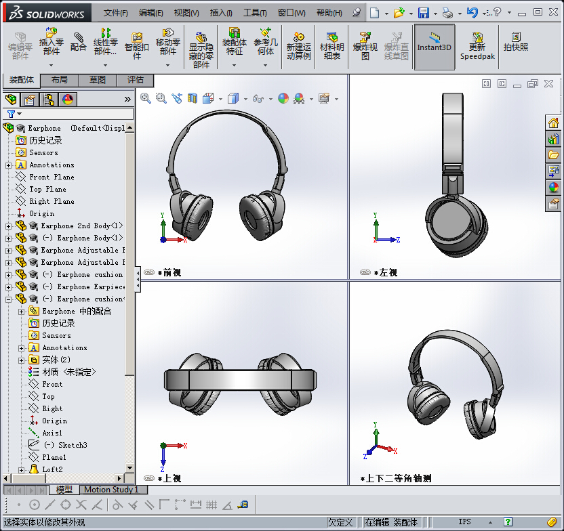Switch to the Motion Study 1 tab

[x=111, y=490]
